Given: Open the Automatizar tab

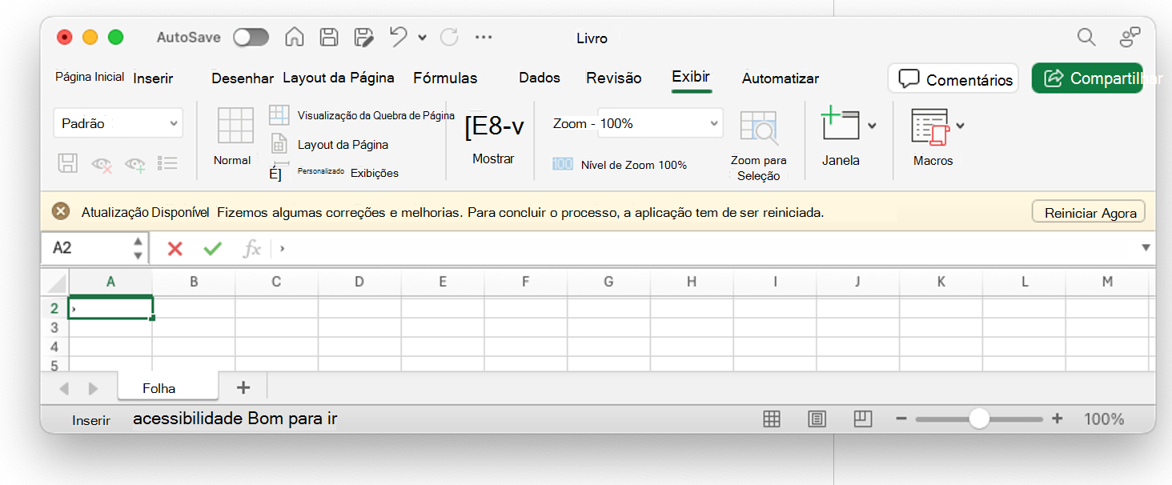Looking at the screenshot, I should pyautogui.click(x=781, y=78).
